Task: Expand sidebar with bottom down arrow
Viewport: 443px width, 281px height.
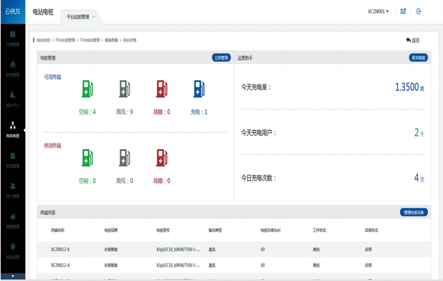Action: 12,276
